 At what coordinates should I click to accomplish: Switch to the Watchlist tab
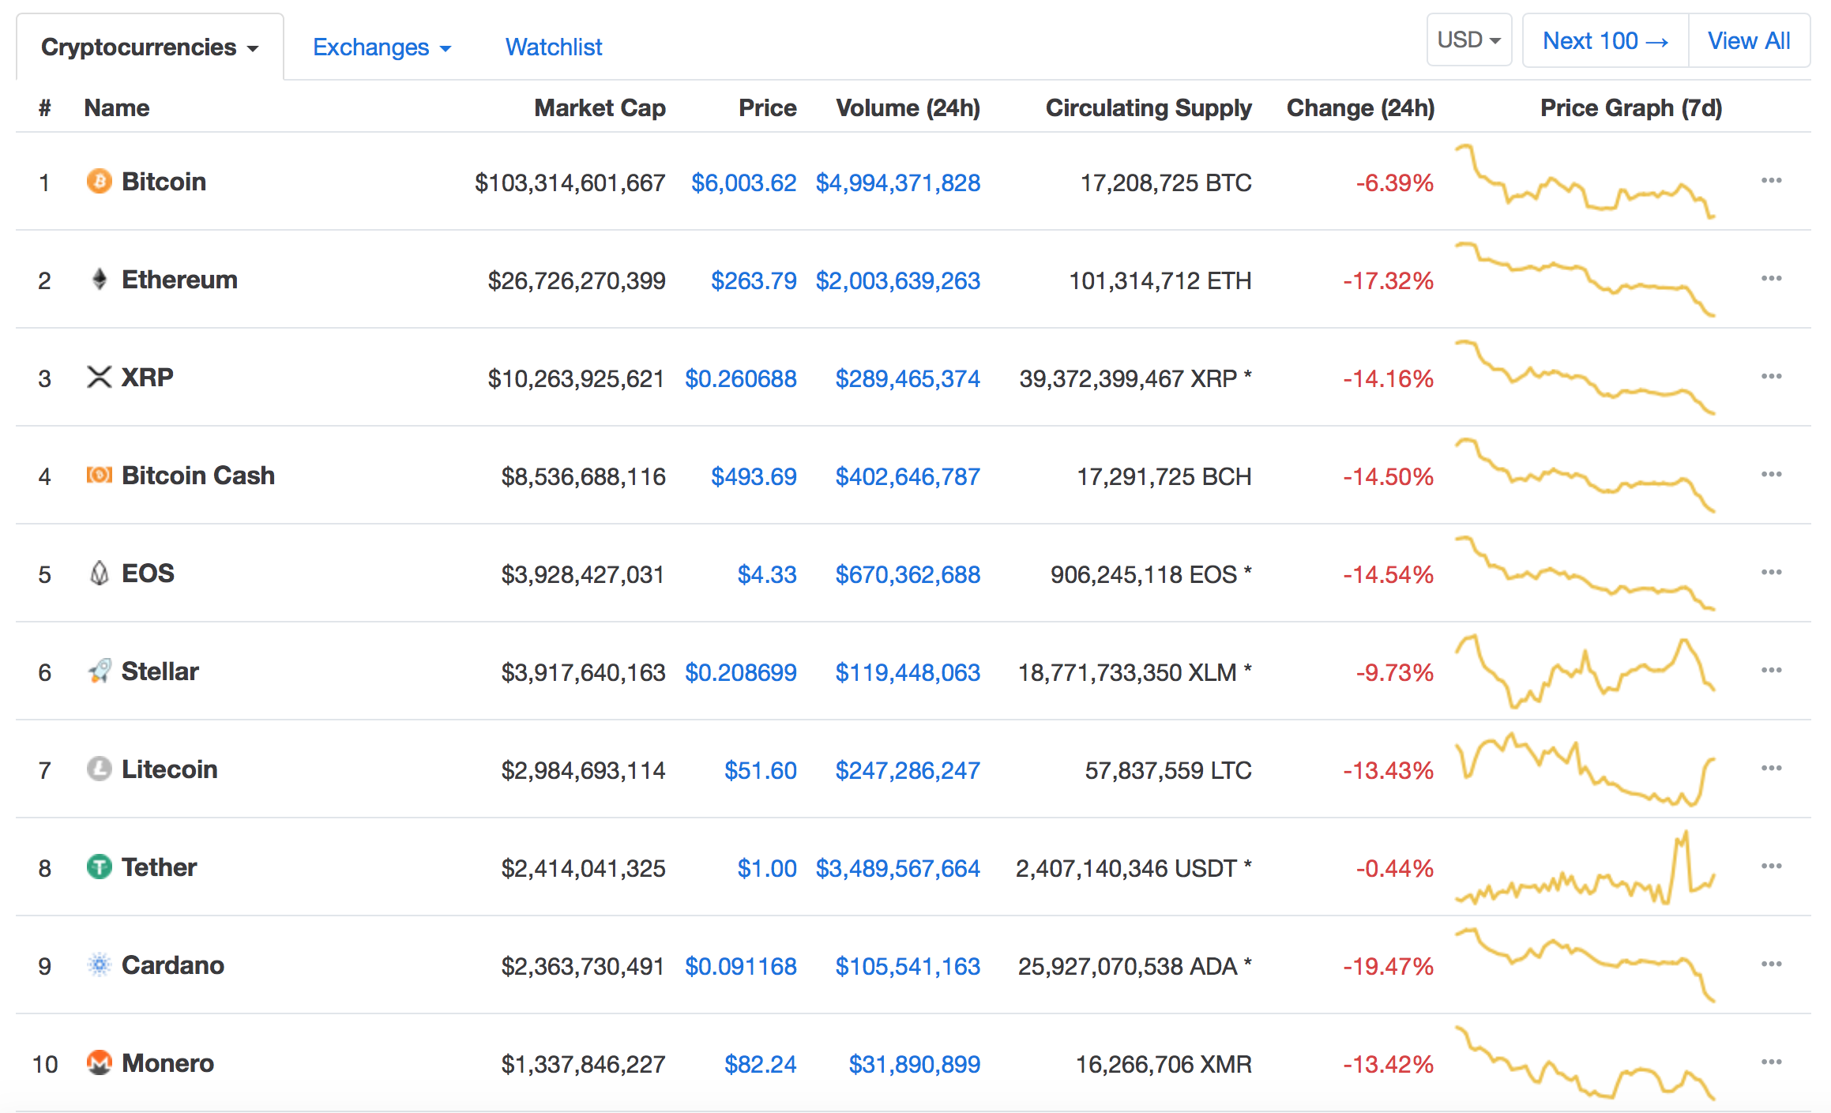554,47
